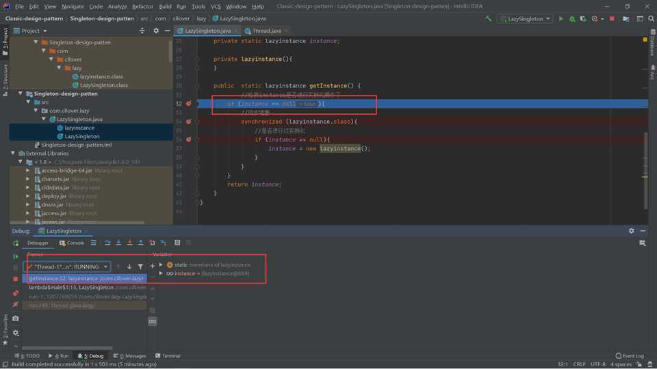This screenshot has height=369, width=657.
Task: Start debugging with the green bug icon
Action: point(572,19)
